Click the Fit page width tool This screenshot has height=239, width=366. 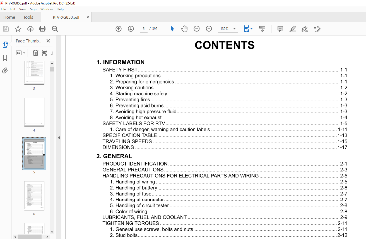point(246,29)
